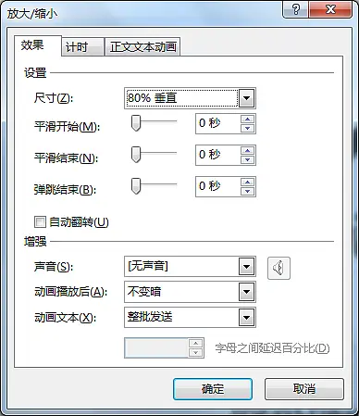Screen dimensions: 359x416
Task: Click the help question mark button
Action: [295, 9]
